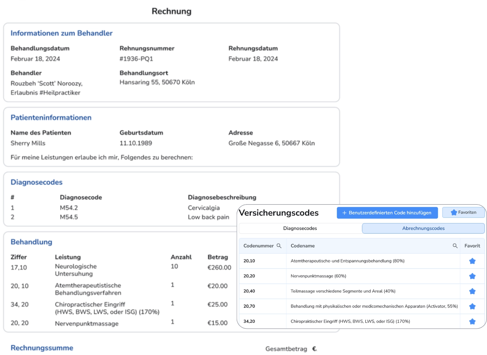Open Benutzerdefinierten Code hinzufügen

point(387,213)
